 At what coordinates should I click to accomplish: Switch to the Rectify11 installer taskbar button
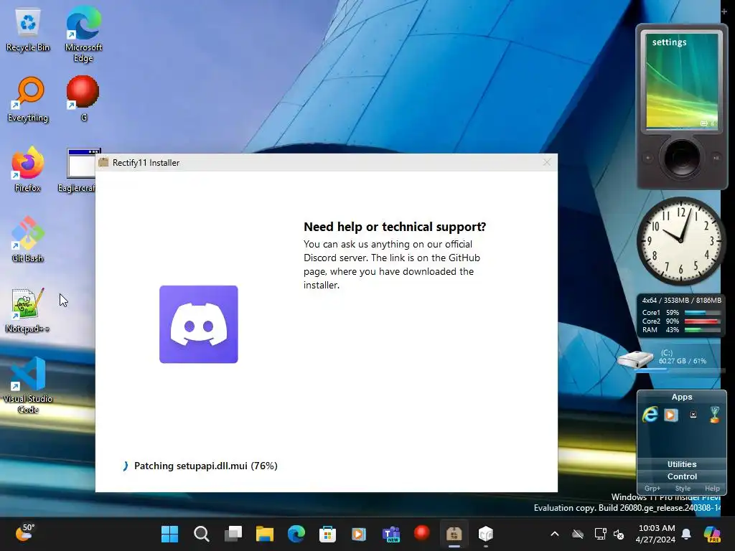tap(454, 534)
